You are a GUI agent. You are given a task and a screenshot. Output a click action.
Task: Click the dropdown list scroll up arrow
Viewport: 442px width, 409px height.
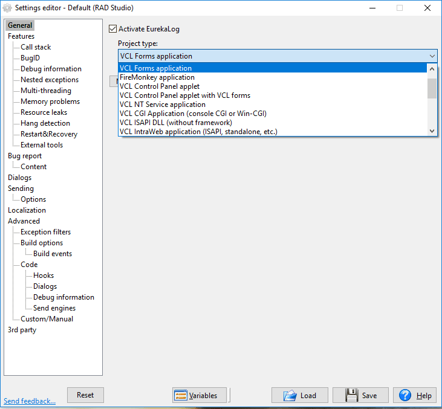(432, 69)
